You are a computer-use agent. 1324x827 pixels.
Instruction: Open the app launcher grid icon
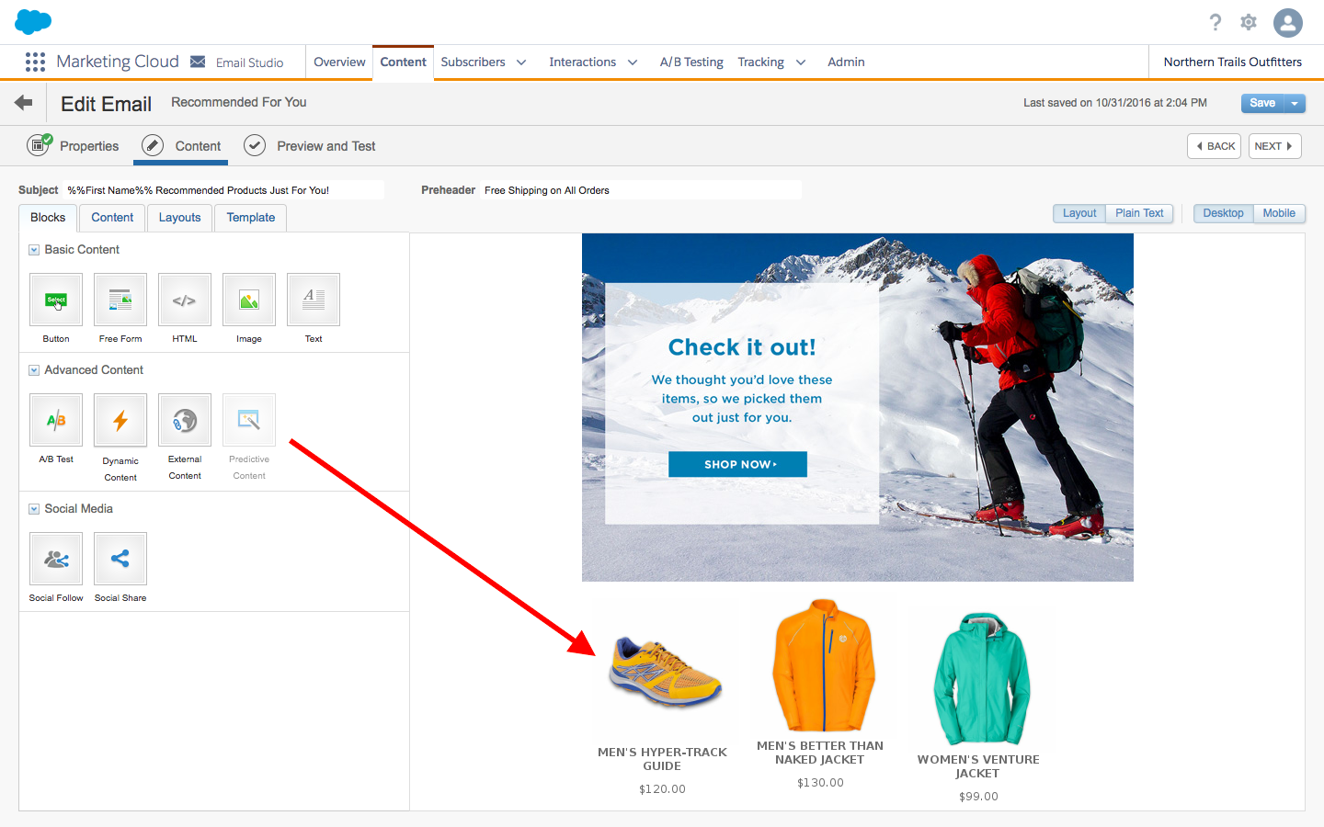point(35,62)
